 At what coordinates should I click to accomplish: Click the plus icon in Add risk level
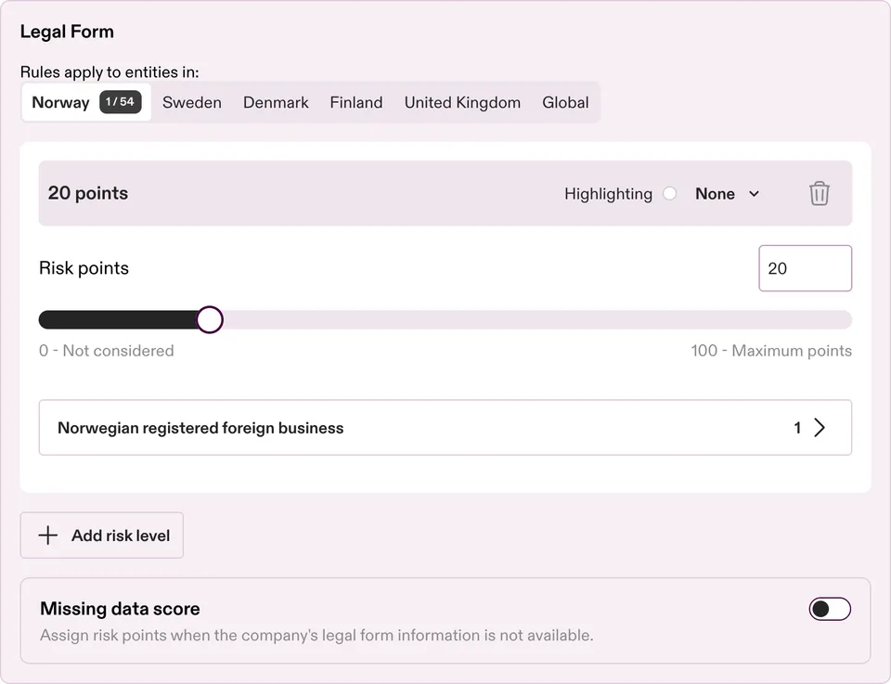(x=48, y=536)
